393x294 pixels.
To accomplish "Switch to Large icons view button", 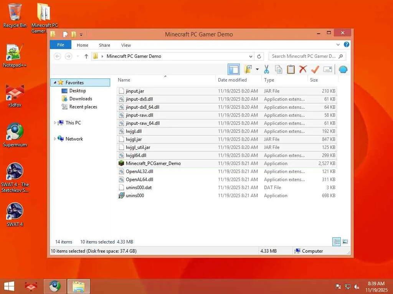I will pyautogui.click(x=345, y=242).
